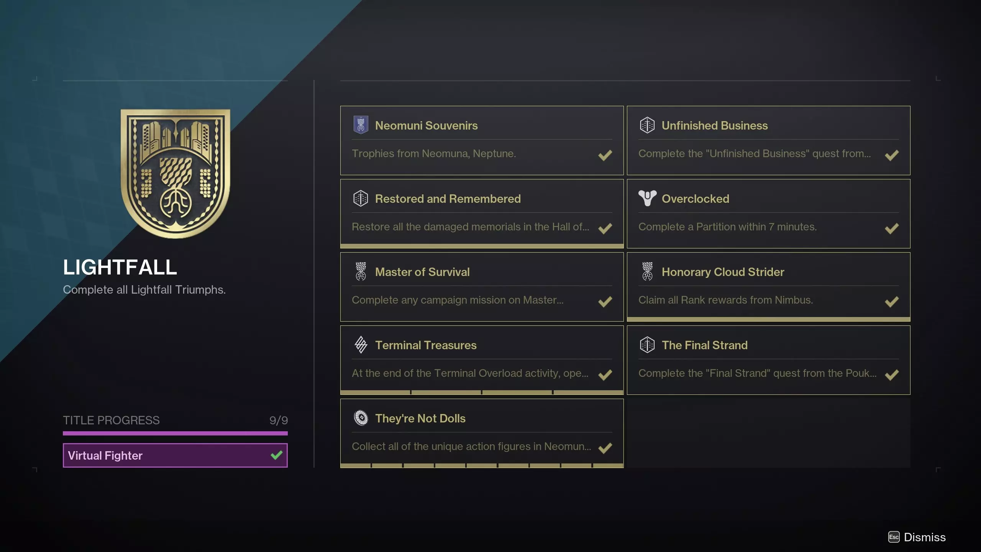Click the Neomuni Souvenirs badge icon
The height and width of the screenshot is (552, 981).
[x=361, y=125]
